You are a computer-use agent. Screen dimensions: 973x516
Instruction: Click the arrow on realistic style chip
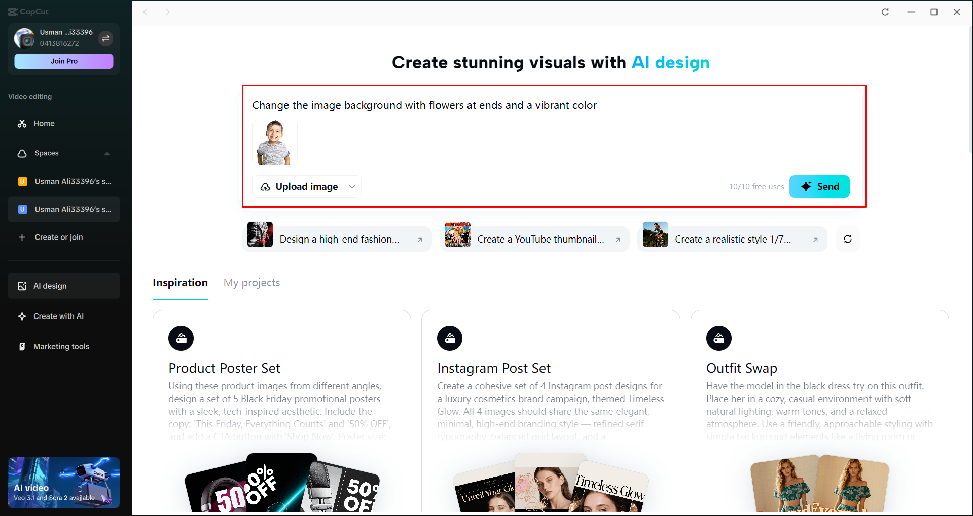coord(815,240)
